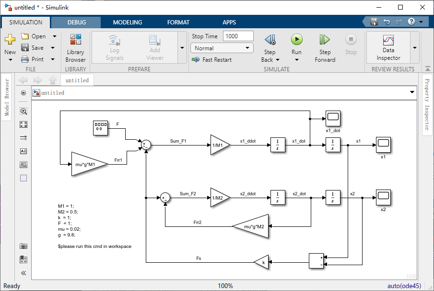Open the Property Inspector side panel
Image resolution: width=434 pixels, height=291 pixels.
coord(427,105)
